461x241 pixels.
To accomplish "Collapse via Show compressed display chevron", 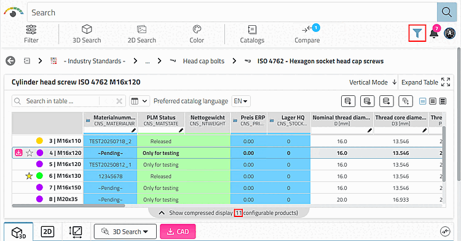I will pyautogui.click(x=162, y=213).
